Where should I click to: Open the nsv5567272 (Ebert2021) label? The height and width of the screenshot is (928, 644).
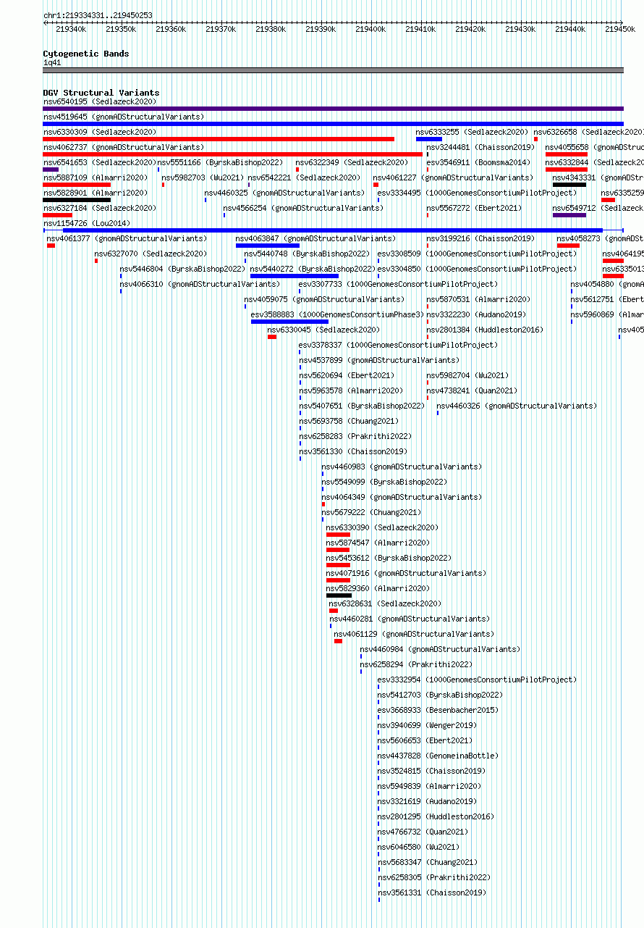(x=474, y=208)
